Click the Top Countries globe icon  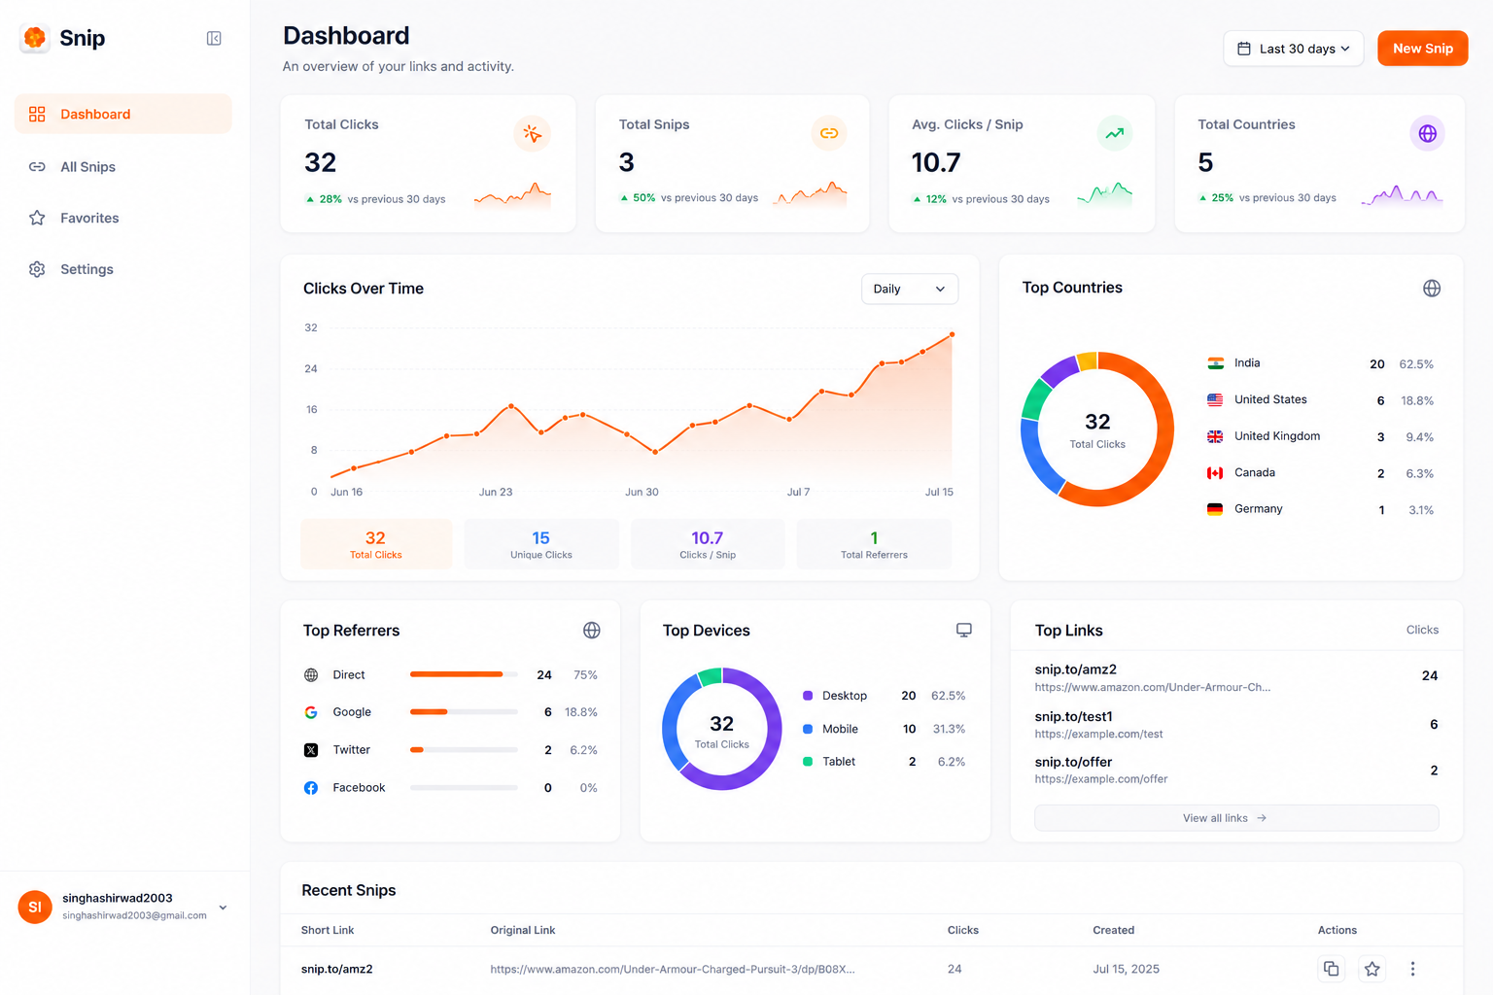(x=1432, y=289)
